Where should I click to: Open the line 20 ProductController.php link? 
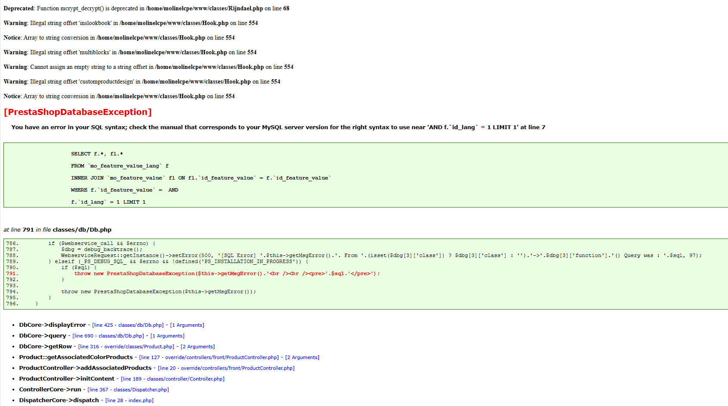(226, 368)
